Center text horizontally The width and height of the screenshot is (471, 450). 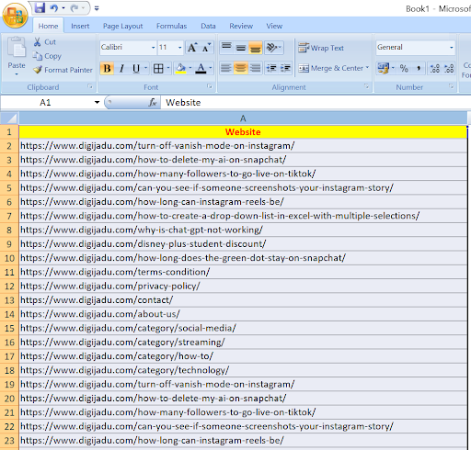point(241,68)
